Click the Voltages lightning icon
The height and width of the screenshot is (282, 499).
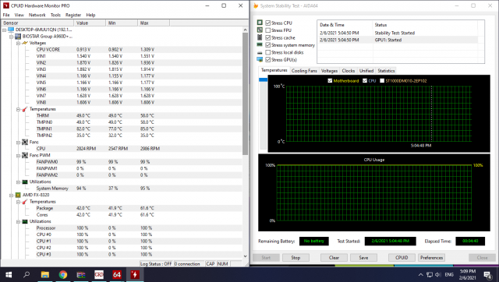[25, 43]
